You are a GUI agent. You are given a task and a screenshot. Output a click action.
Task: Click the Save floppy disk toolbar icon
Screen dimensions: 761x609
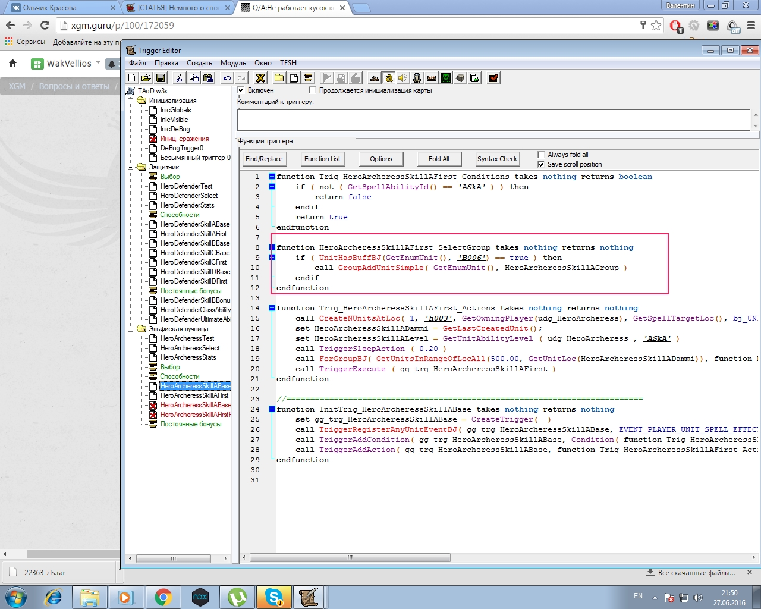point(161,78)
